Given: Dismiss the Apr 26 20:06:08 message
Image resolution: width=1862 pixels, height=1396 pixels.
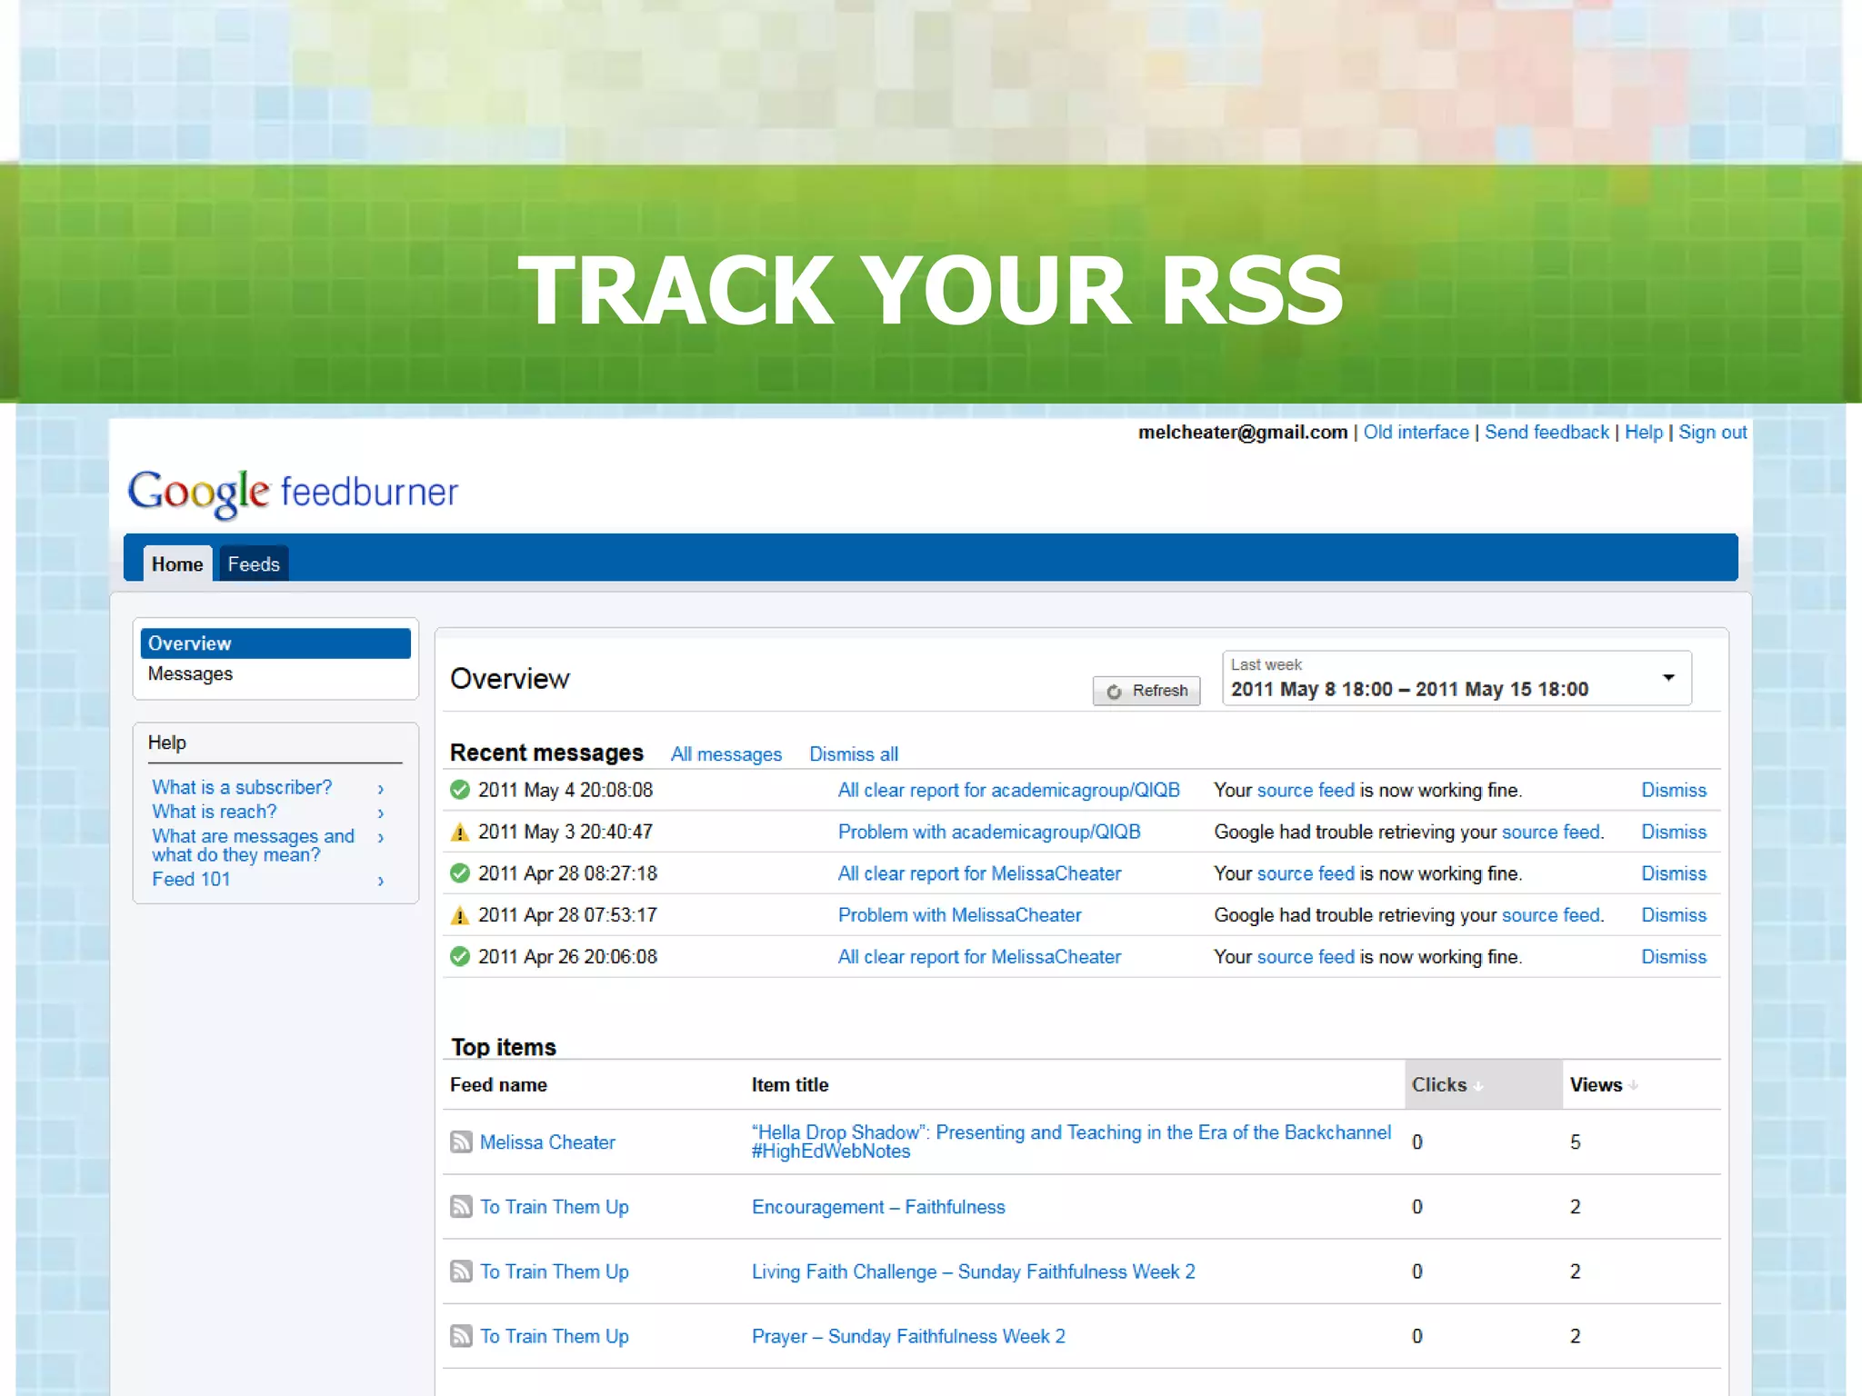Looking at the screenshot, I should point(1674,956).
